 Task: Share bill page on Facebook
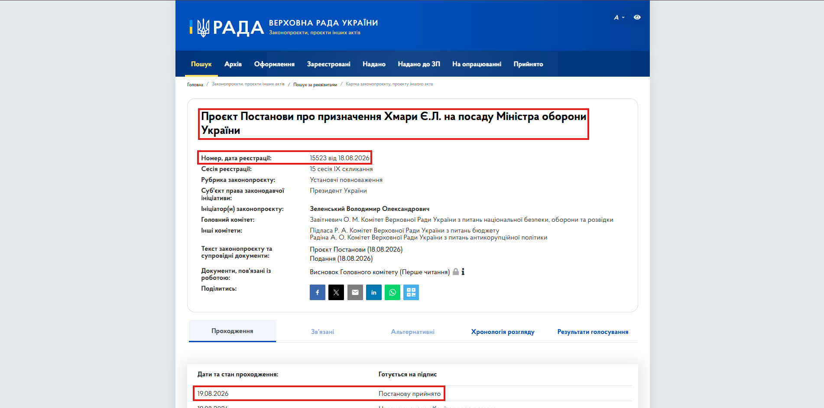click(318, 292)
